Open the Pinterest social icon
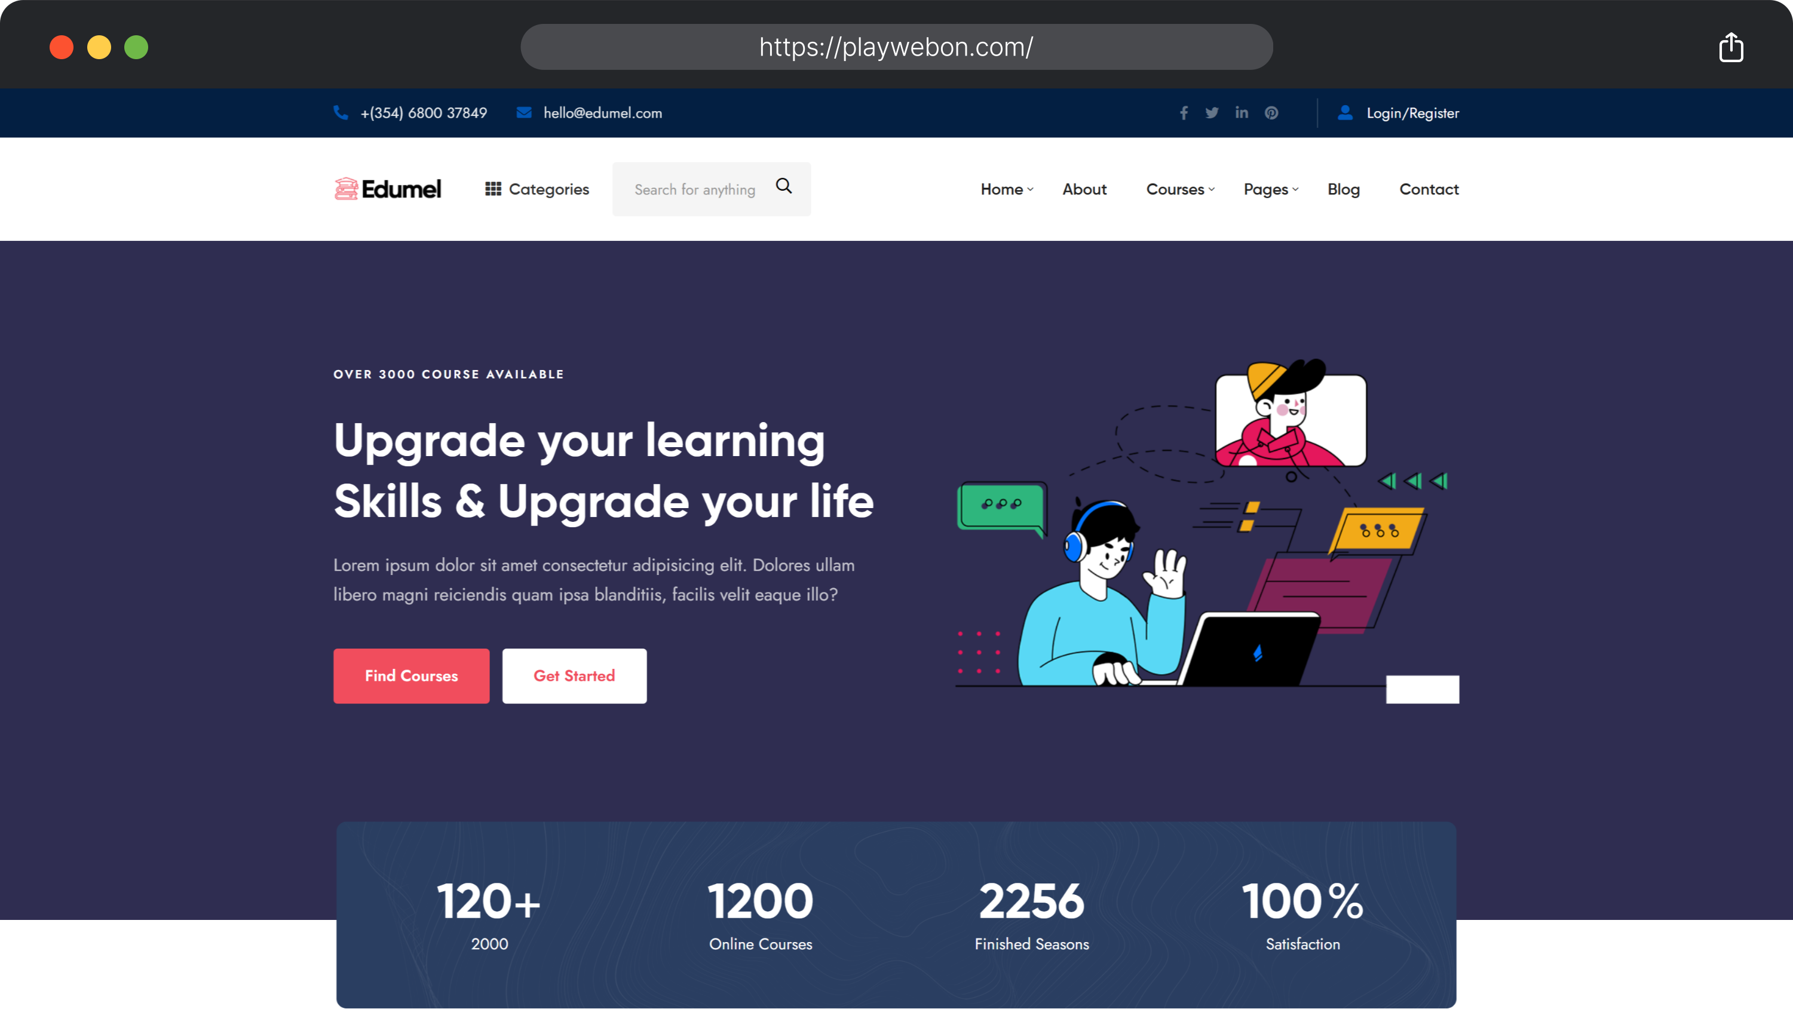The height and width of the screenshot is (1009, 1793). pos(1271,113)
